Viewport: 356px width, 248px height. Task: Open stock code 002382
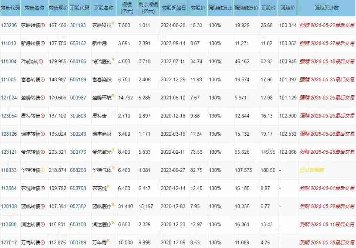coord(78,206)
